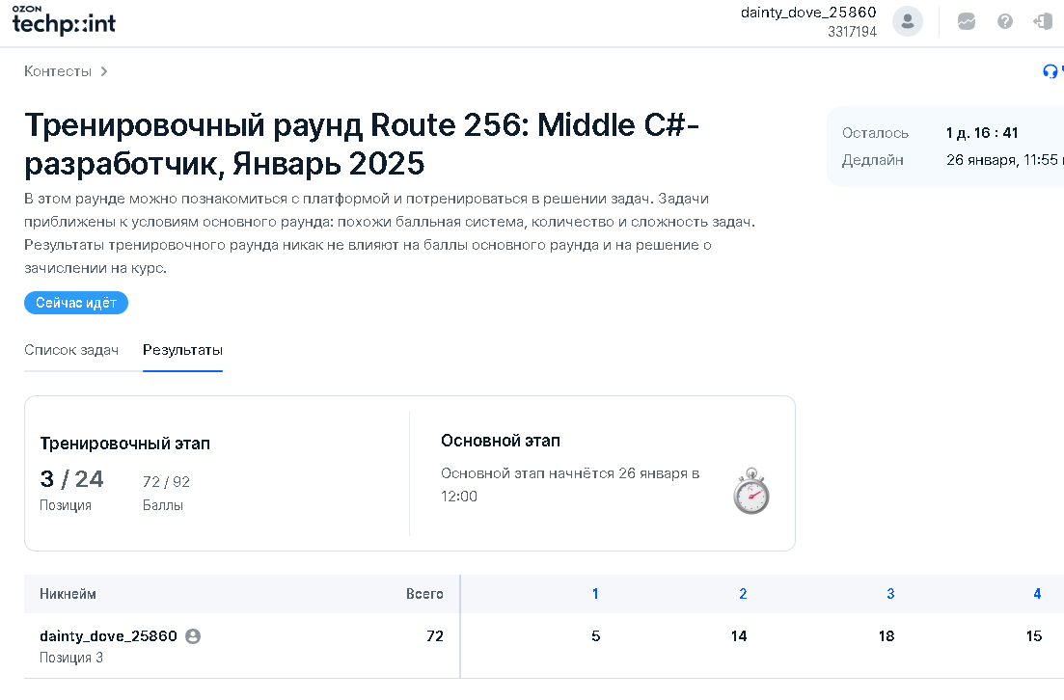Click the stopwatch icon in Основной этап
Screen dimensions: 1064x700
751,491
